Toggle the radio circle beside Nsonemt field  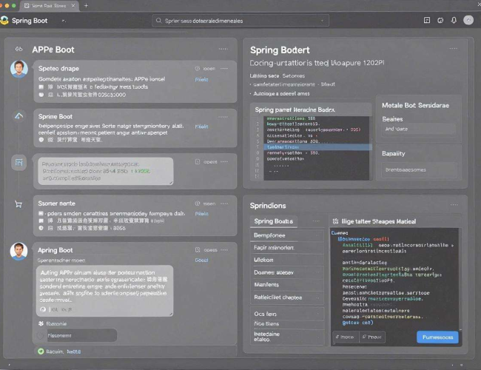(40, 335)
